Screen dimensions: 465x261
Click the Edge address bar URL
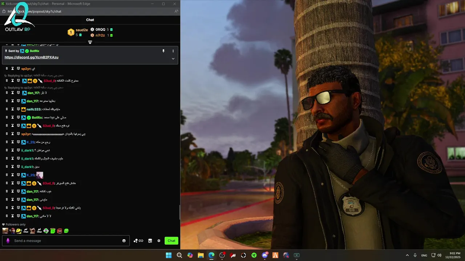(x=35, y=11)
